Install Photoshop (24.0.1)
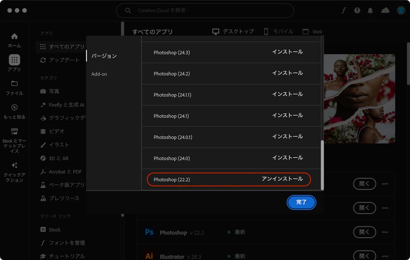Viewport: 410px width, 260px height. (x=287, y=137)
